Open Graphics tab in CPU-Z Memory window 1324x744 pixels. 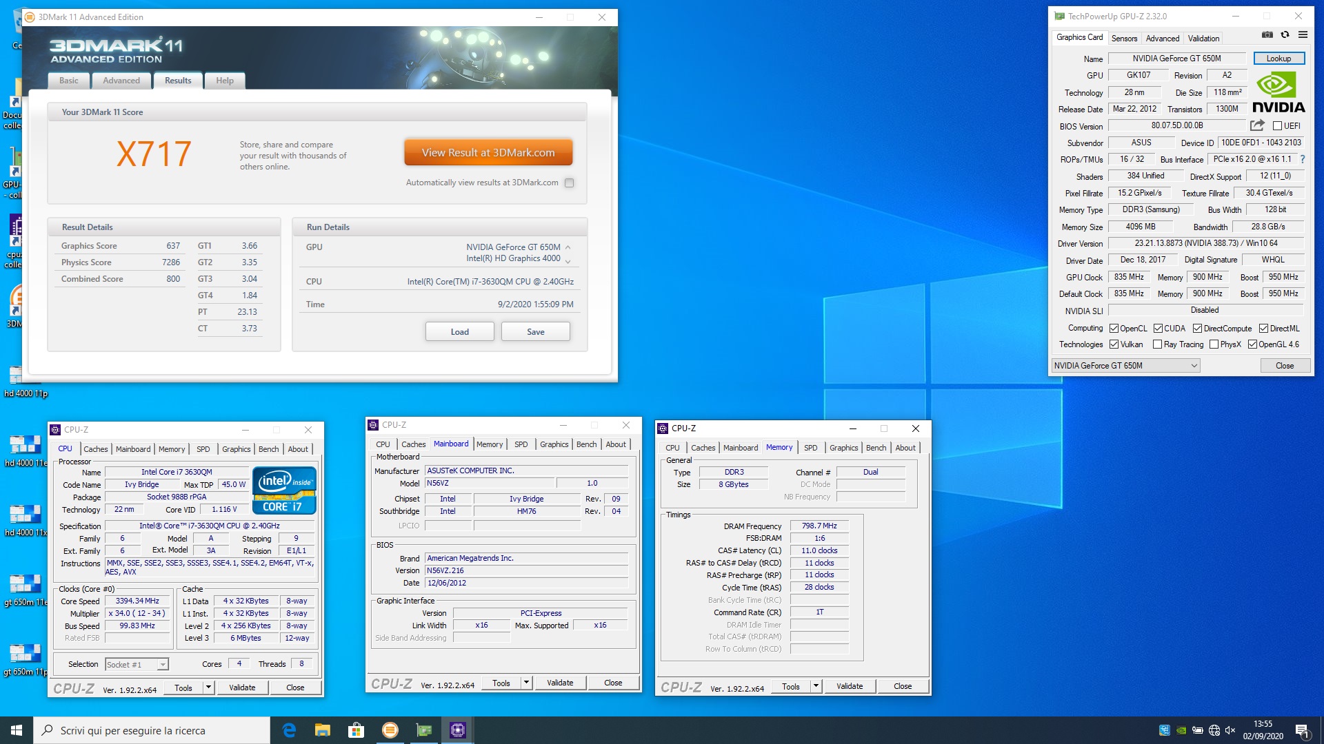pos(843,448)
